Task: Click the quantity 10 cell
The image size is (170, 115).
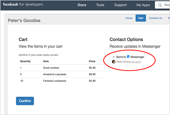Action: pyautogui.click(x=22, y=81)
